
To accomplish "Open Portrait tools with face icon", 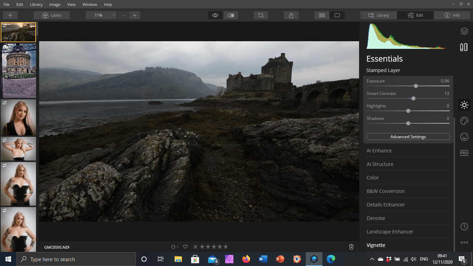I will point(464,137).
